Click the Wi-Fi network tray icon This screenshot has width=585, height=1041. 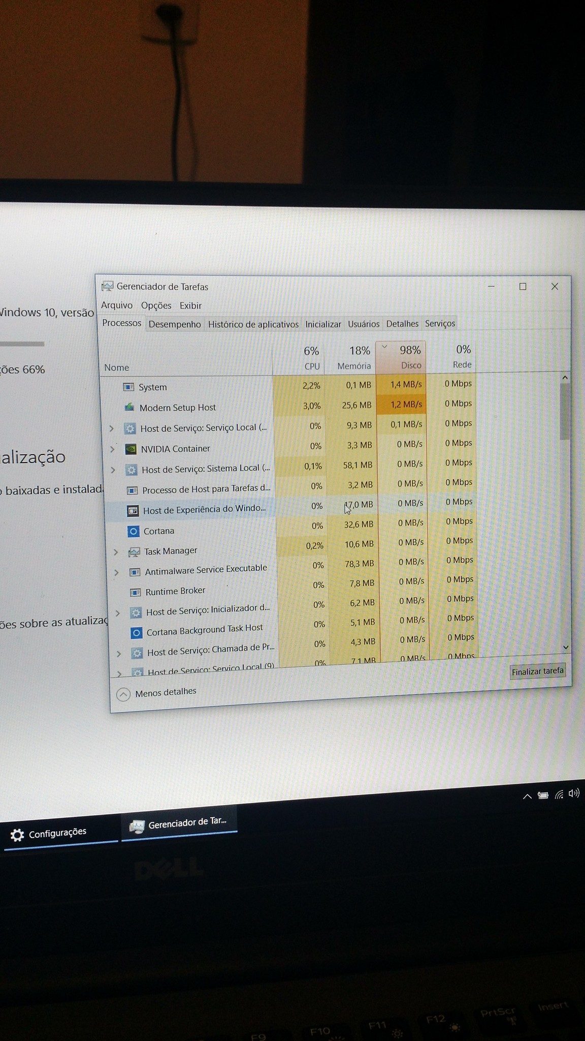559,794
